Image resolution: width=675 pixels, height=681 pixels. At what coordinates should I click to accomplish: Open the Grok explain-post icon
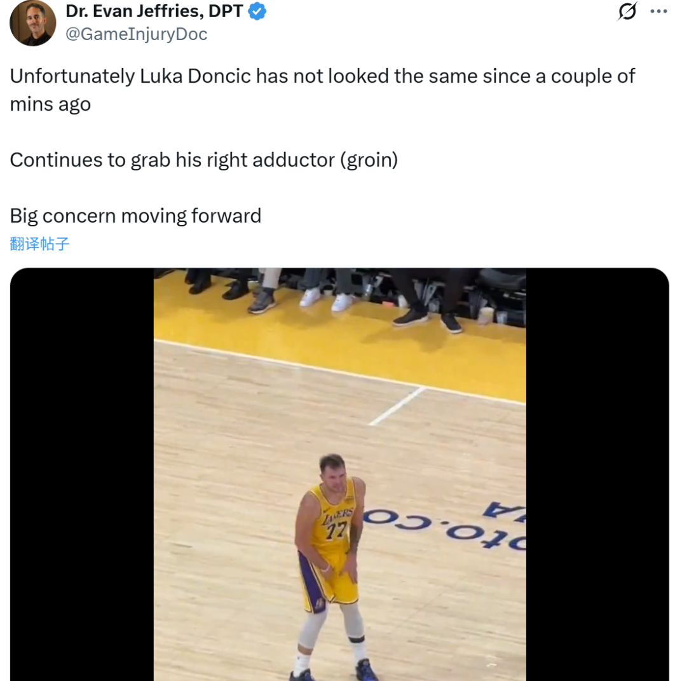[x=627, y=11]
